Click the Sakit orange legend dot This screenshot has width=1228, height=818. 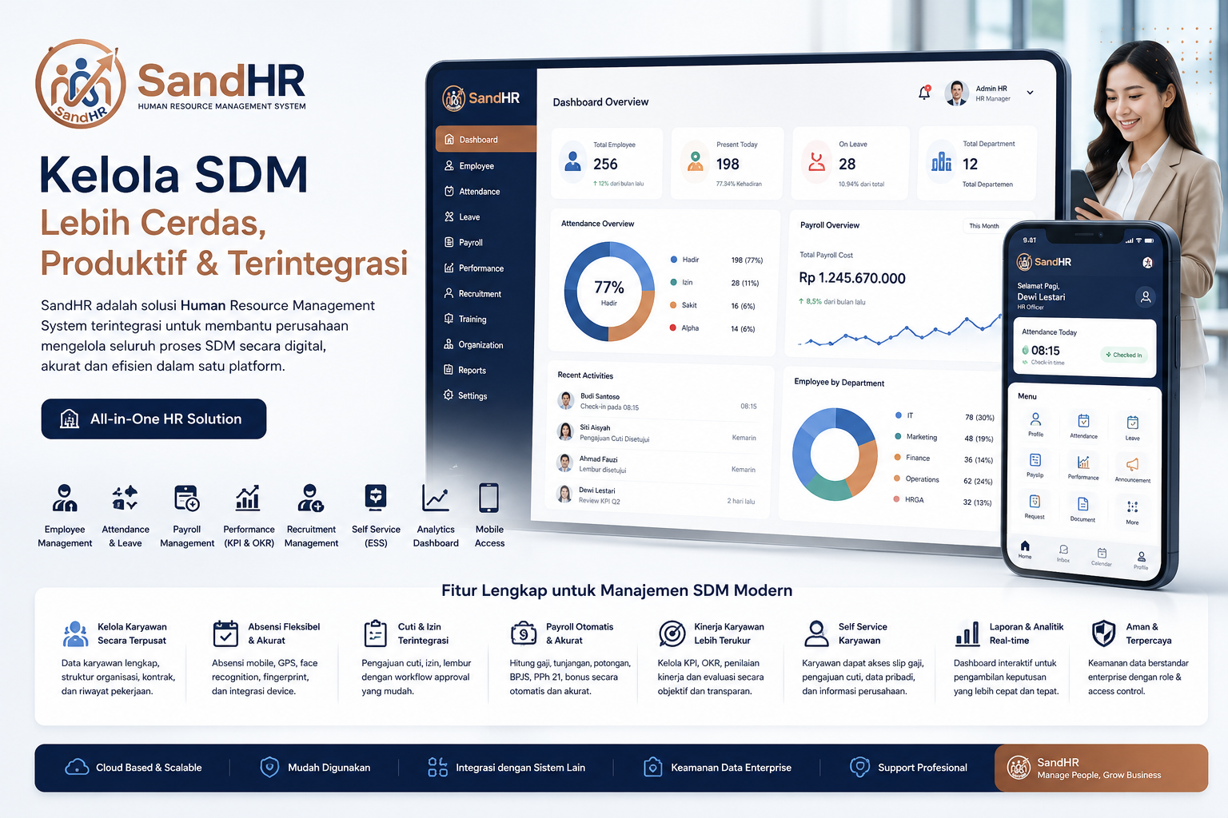[x=674, y=305]
